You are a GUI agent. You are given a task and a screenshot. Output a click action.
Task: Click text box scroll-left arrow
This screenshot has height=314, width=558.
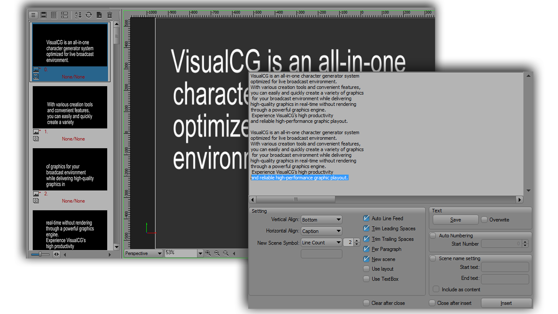(x=252, y=199)
